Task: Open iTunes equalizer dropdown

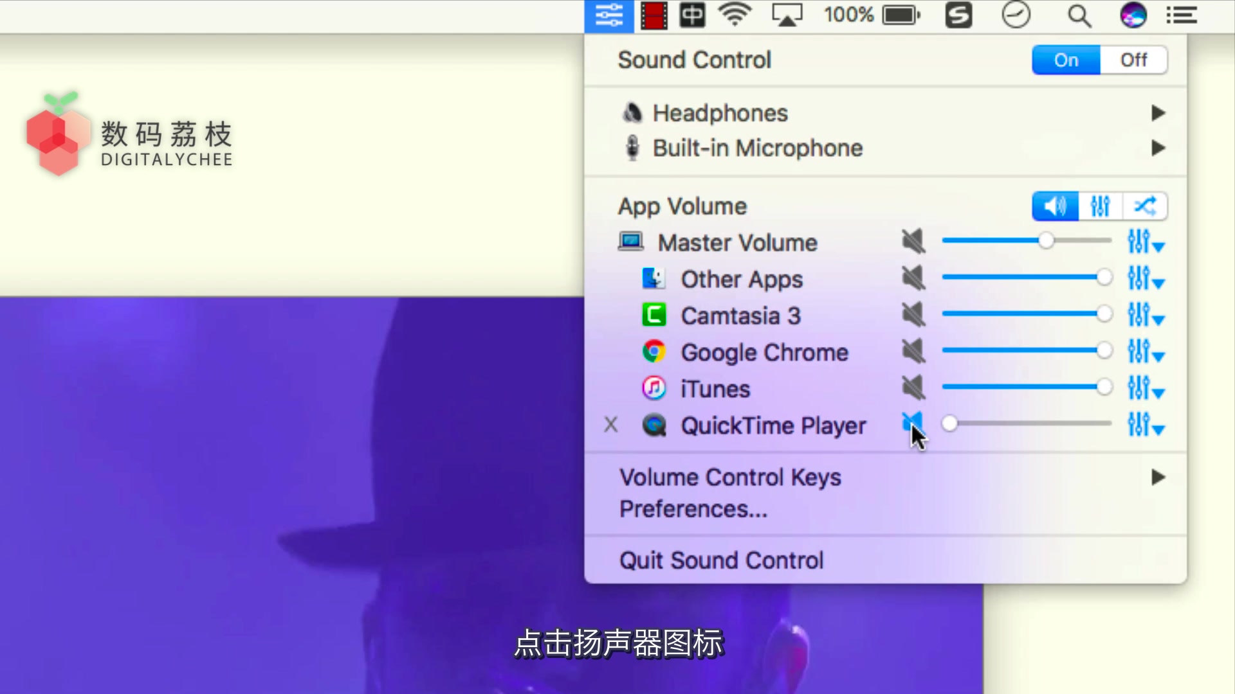Action: tap(1146, 389)
